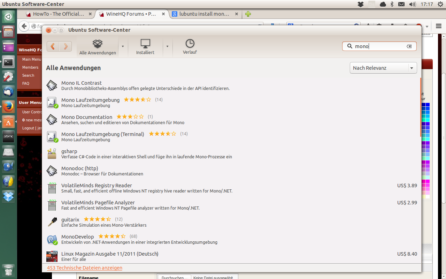The image size is (446, 279).
Task: Click the guitarix plug icon
Action: pos(52,222)
